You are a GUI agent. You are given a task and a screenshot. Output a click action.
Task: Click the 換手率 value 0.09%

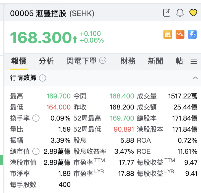pos(60,118)
